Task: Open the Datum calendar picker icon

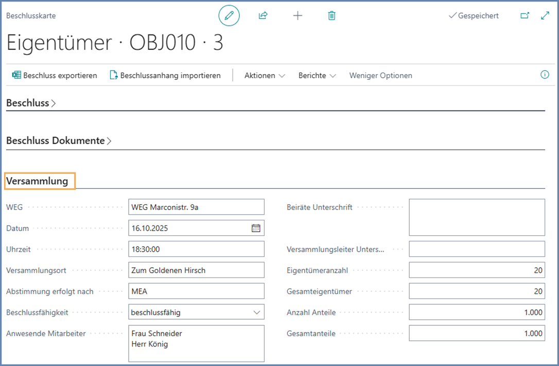Action: point(256,228)
